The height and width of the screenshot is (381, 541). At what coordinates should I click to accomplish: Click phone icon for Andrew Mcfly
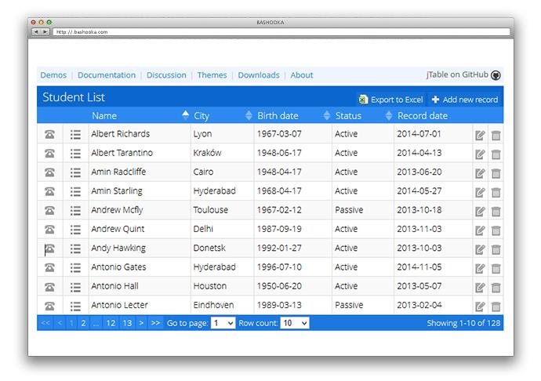coord(49,210)
